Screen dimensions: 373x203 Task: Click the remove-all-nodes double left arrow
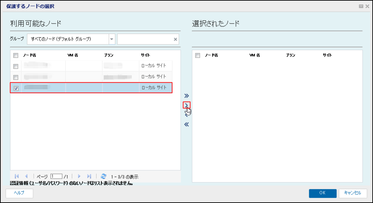click(x=187, y=124)
